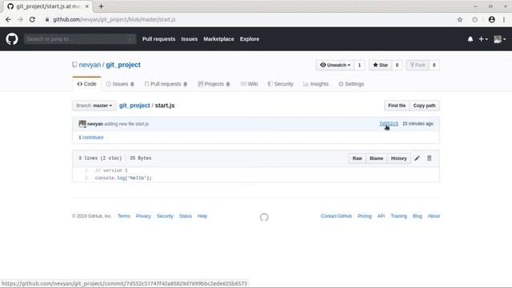Click the footer GitHub logo
Viewport: 512px width, 288px height.
pos(264,217)
